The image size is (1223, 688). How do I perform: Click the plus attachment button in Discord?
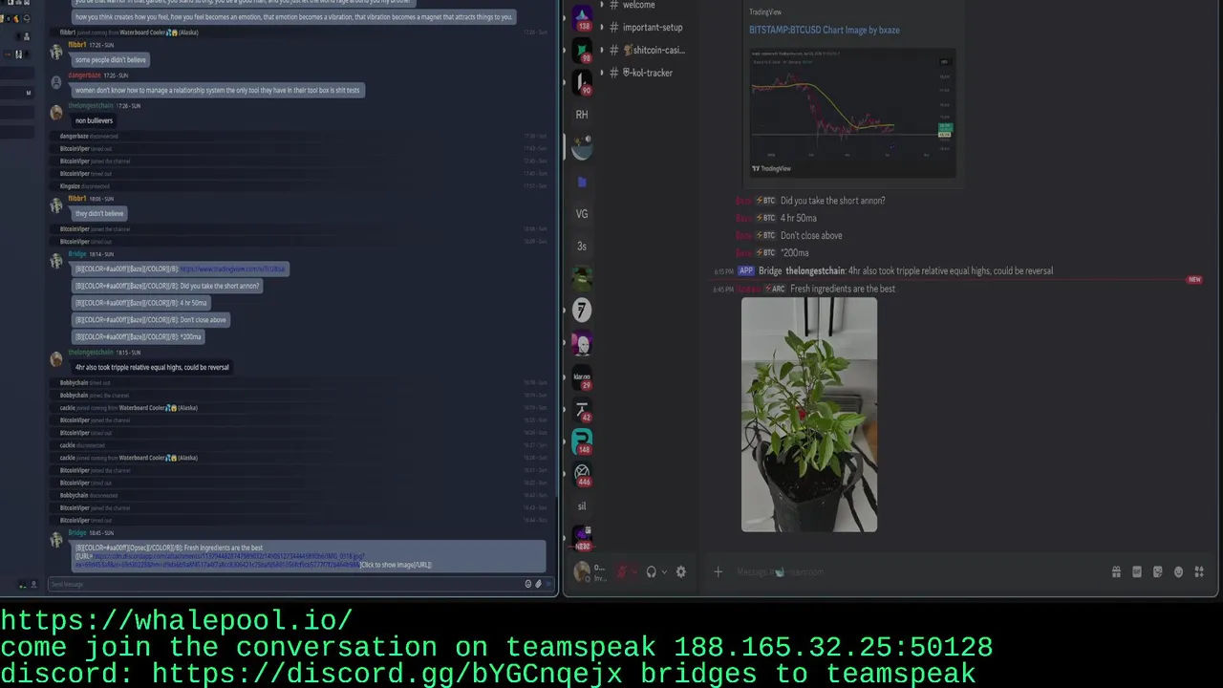point(719,572)
